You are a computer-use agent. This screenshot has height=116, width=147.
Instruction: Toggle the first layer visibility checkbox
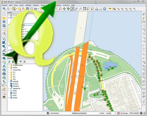pos(11,15)
